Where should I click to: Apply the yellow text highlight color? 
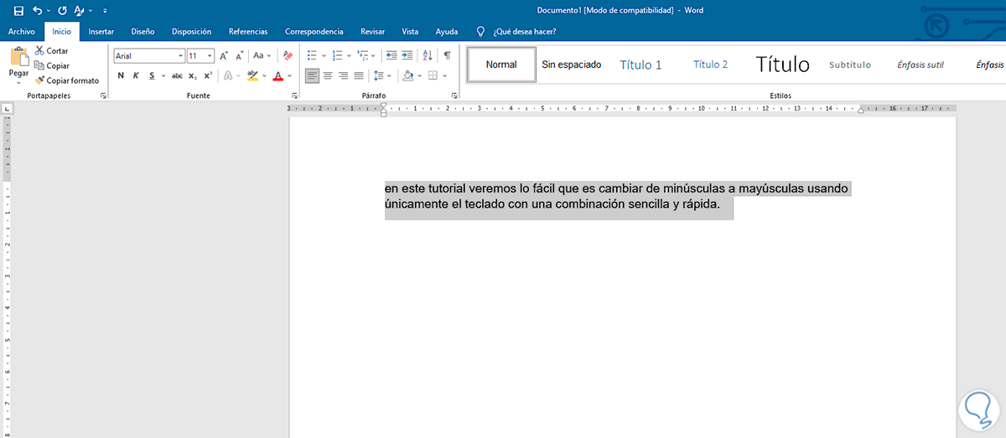click(252, 75)
